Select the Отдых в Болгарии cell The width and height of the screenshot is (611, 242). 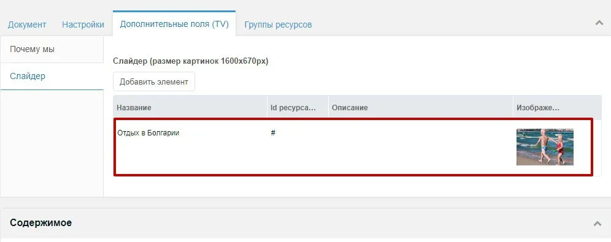148,133
